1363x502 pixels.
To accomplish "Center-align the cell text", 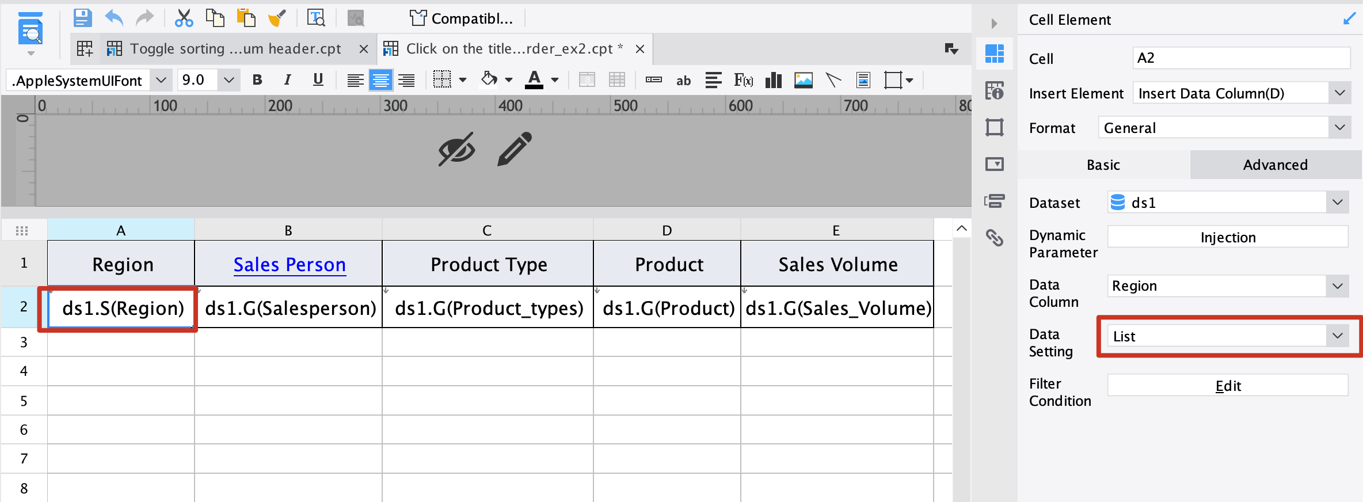I will click(x=380, y=80).
